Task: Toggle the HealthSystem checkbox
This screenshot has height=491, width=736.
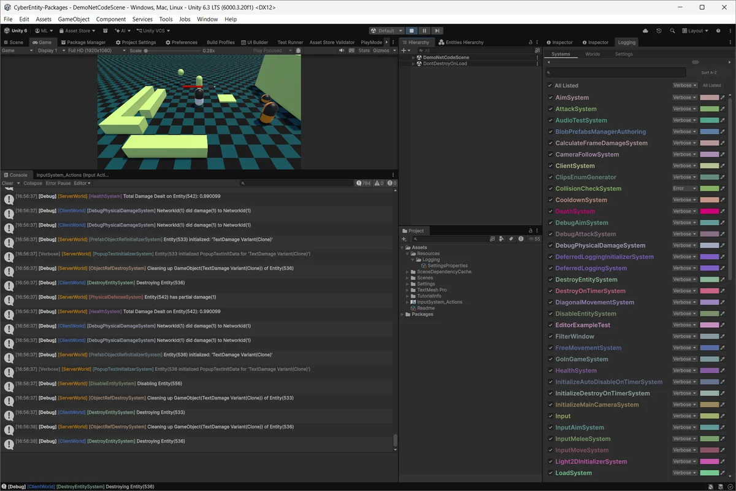Action: 550,370
